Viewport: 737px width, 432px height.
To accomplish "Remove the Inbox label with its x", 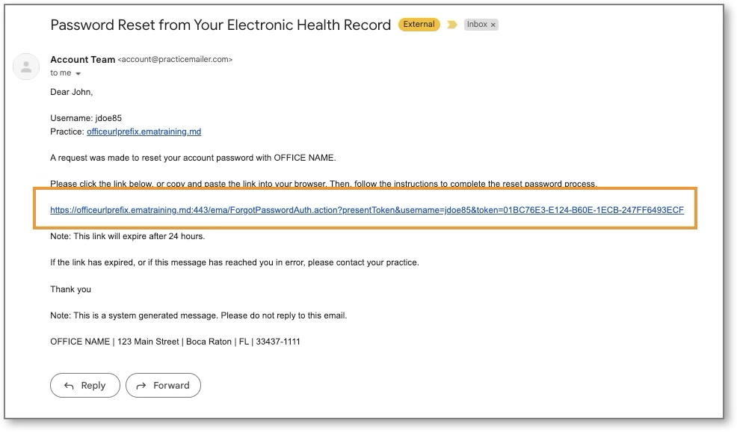I will click(493, 25).
